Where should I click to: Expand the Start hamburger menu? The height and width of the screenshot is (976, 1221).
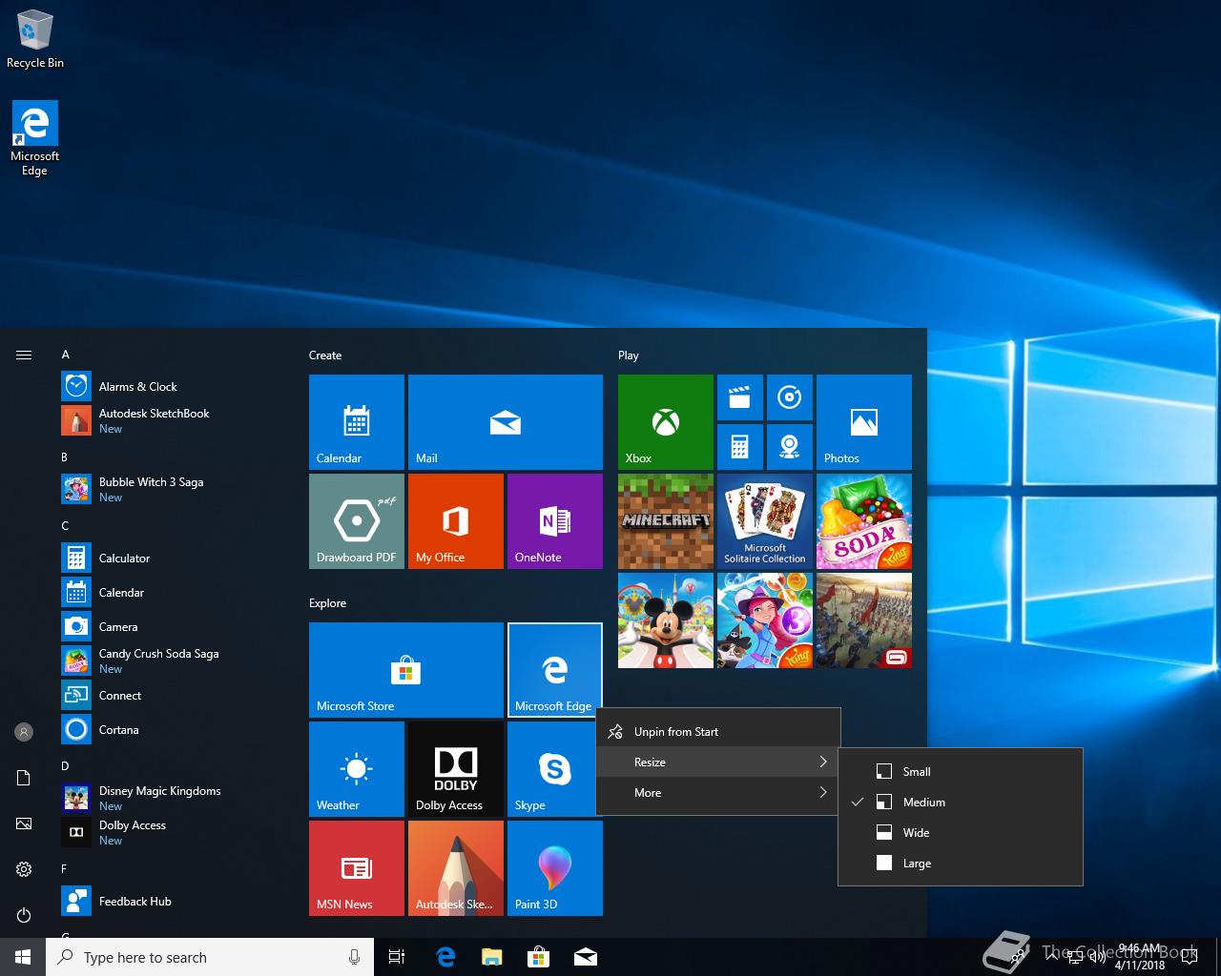24,355
